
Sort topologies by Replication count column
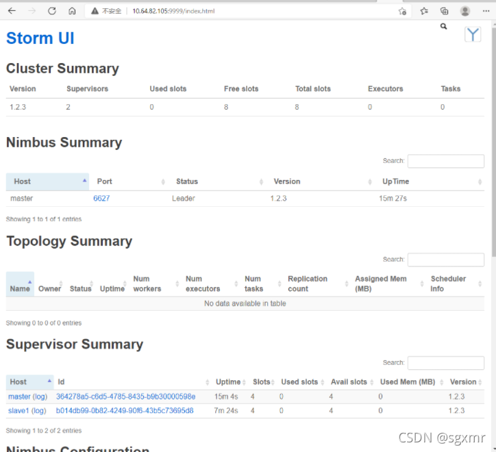point(318,284)
